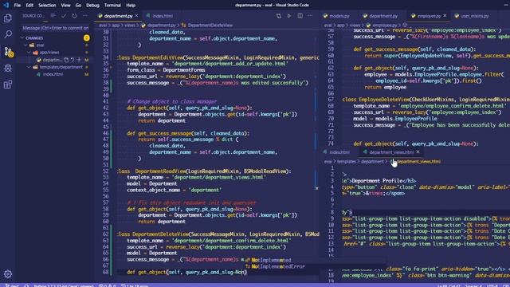Viewport: 510px width, 287px height.
Task: Select index.html in the changes list
Action: tap(53, 74)
